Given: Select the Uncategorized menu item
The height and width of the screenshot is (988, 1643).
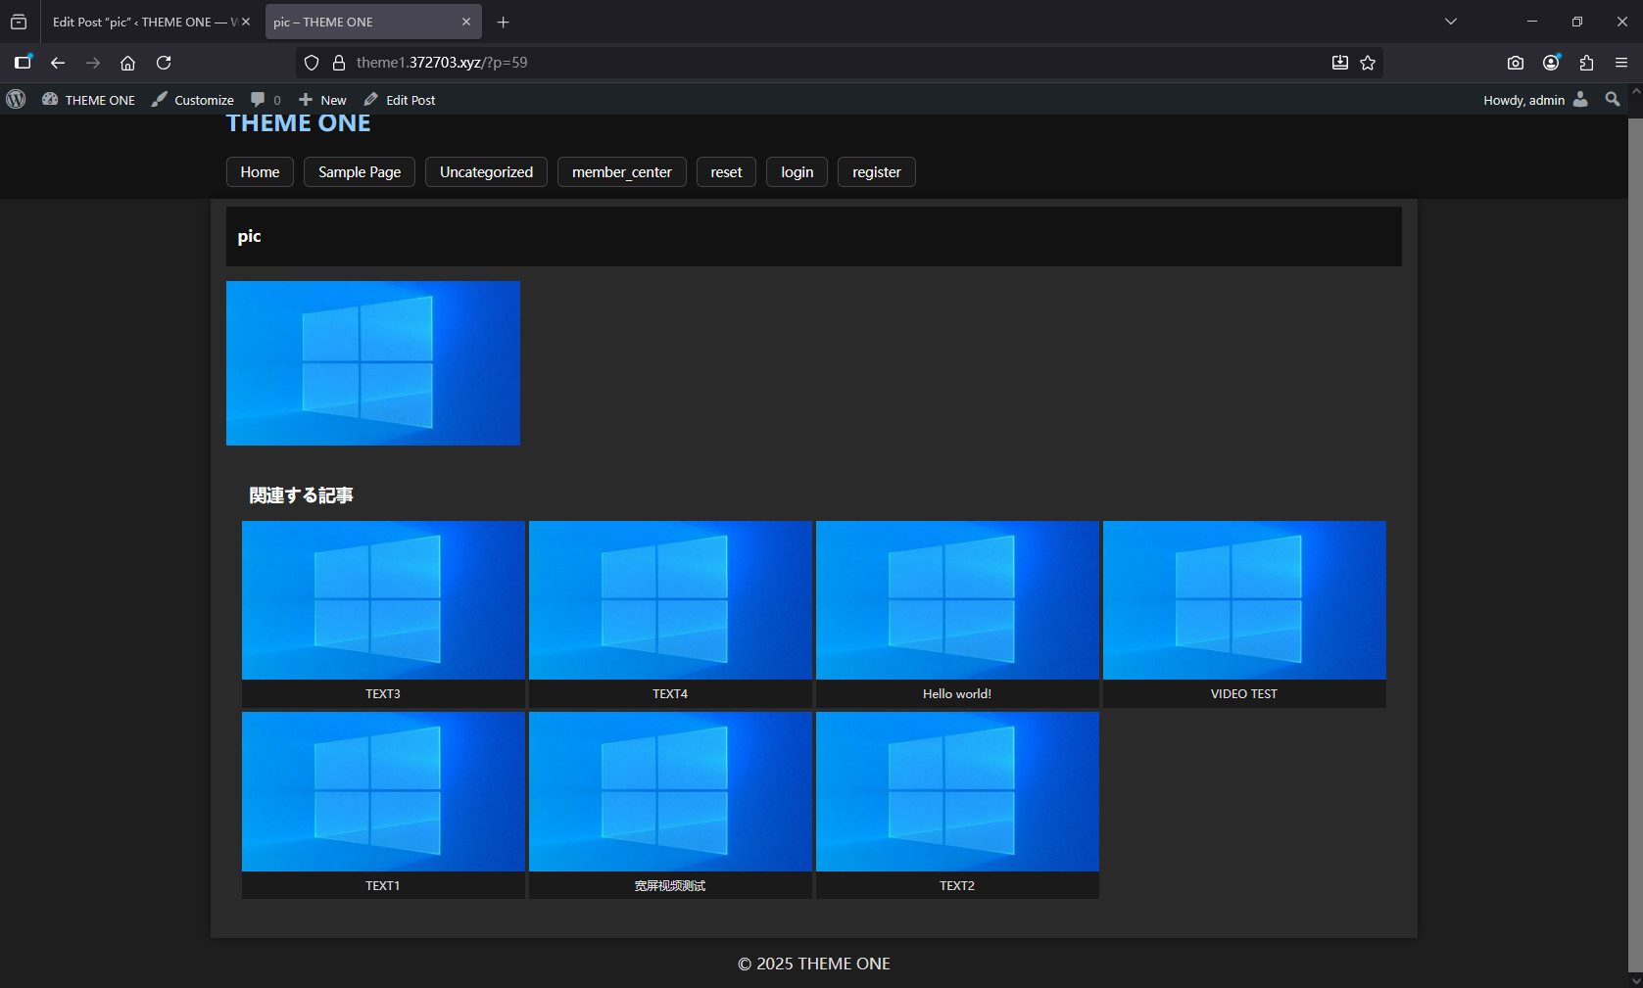Looking at the screenshot, I should click(486, 172).
